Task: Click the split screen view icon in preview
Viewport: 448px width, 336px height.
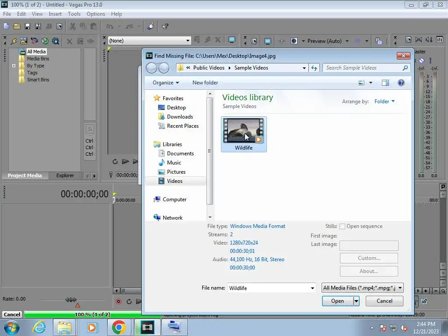Action: (294, 41)
